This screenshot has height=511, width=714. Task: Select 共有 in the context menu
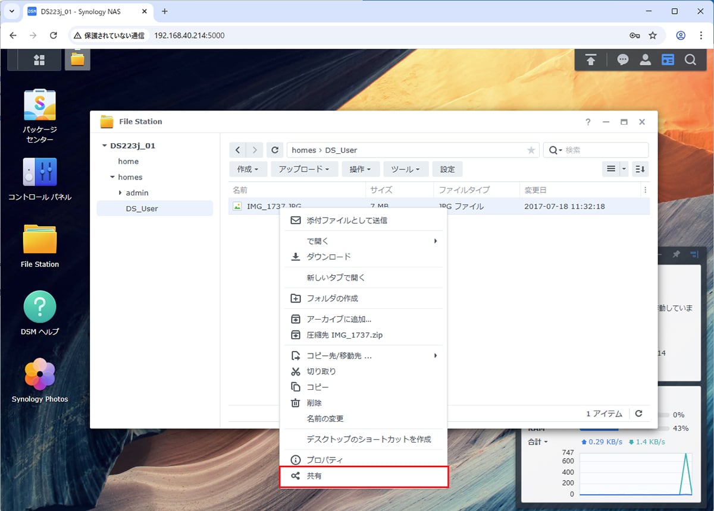364,477
